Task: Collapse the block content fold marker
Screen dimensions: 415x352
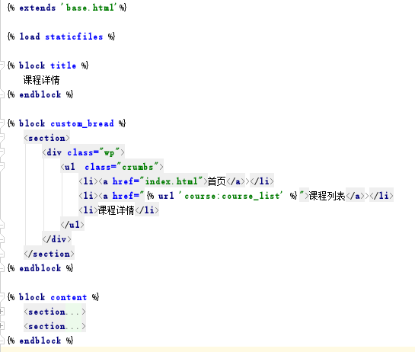Action: (2, 297)
